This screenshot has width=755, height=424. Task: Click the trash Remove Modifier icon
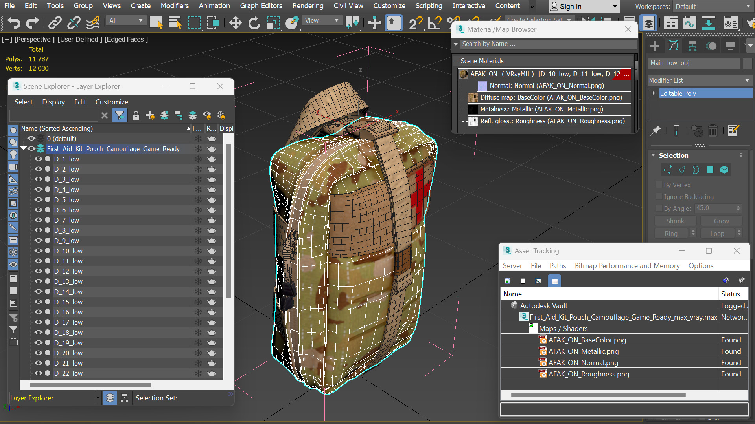coord(713,131)
